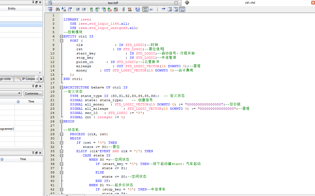Switch to the IP Components tab
The width and height of the screenshot is (315, 196).
tap(26, 79)
